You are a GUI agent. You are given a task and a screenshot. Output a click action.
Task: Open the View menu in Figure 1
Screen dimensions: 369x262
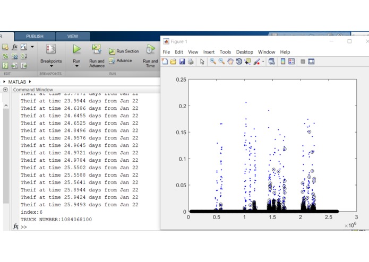pos(193,52)
